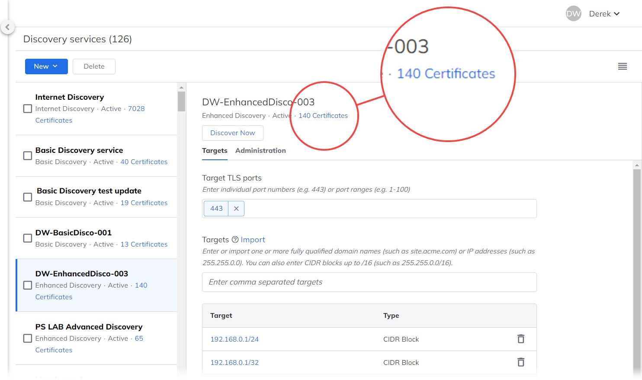Open the Import targets link
Image resolution: width=642 pixels, height=380 pixels.
253,240
